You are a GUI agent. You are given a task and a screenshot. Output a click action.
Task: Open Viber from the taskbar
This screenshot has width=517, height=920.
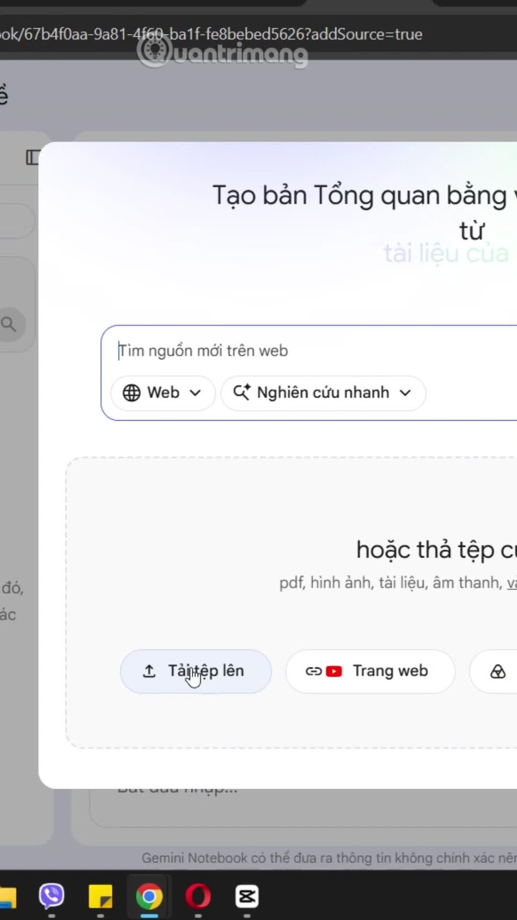(x=52, y=897)
